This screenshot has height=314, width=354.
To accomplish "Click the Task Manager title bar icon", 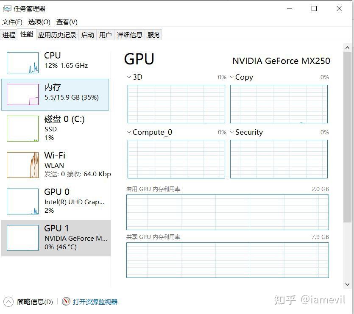I will [x=7, y=9].
